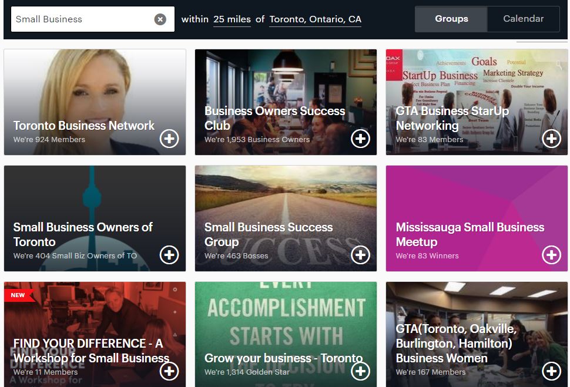Click plus icon on Grow your business - Toronto
Viewport: 570px width, 387px height.
point(361,371)
